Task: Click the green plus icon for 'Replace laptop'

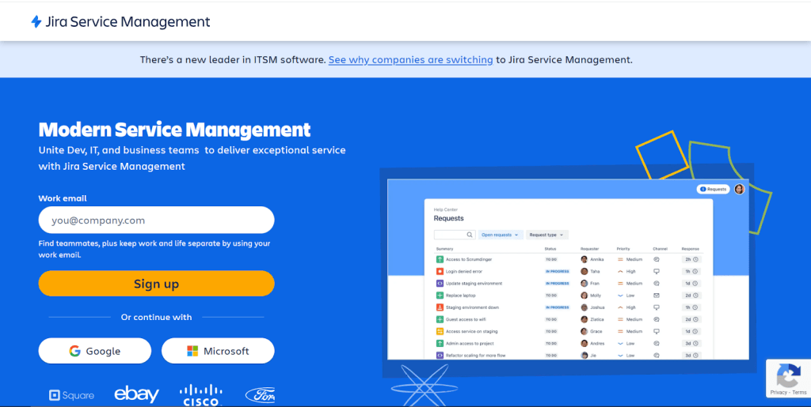Action: (440, 296)
